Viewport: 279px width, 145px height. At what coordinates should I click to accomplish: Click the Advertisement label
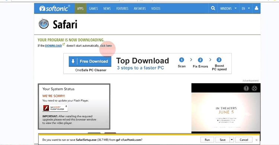pyautogui.click(x=250, y=81)
